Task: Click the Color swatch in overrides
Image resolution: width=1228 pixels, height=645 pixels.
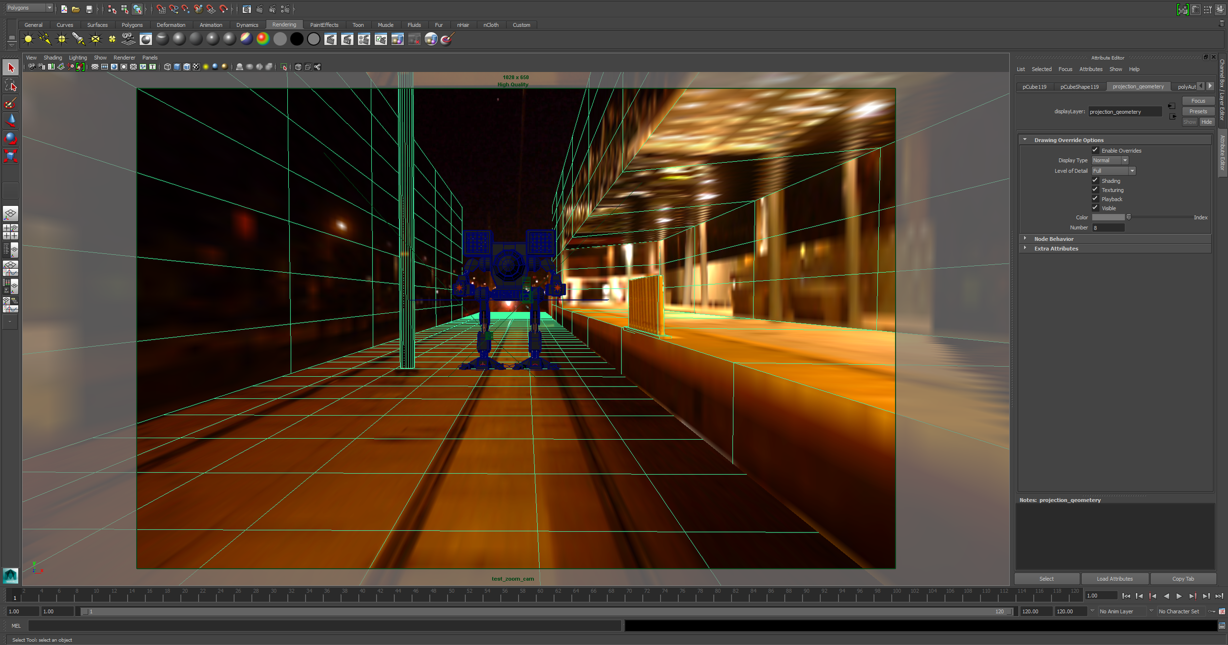Action: coord(1108,217)
